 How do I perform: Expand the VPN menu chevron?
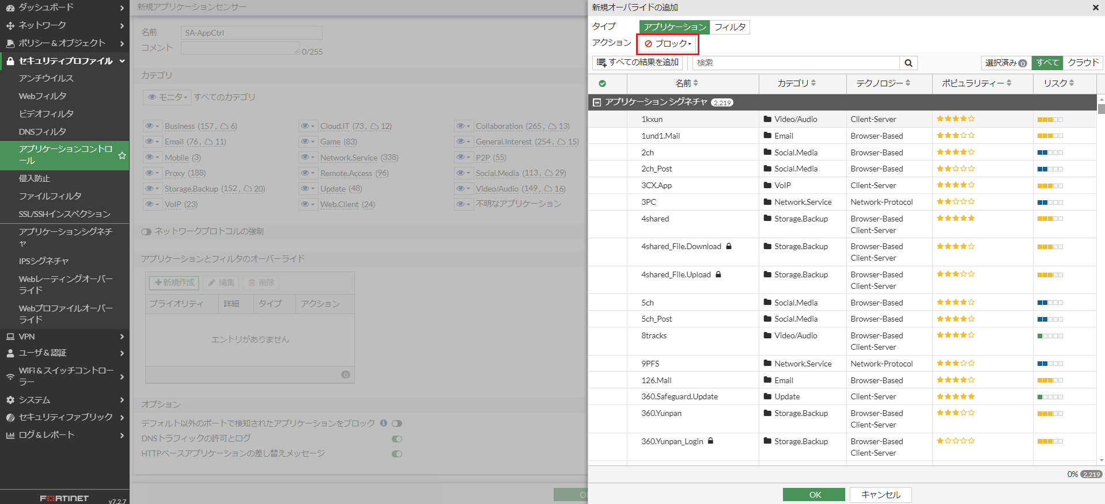coord(122,337)
